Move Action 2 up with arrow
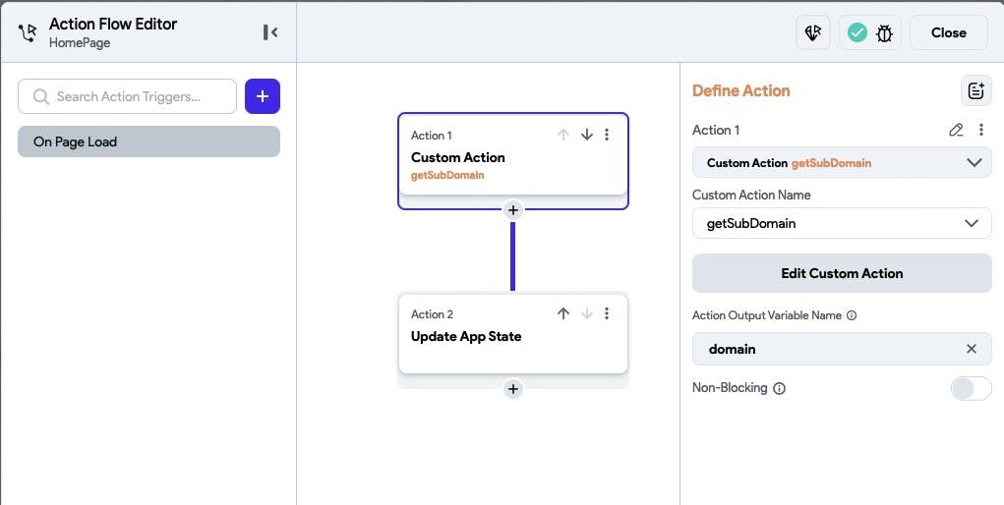This screenshot has width=1004, height=505. click(563, 313)
